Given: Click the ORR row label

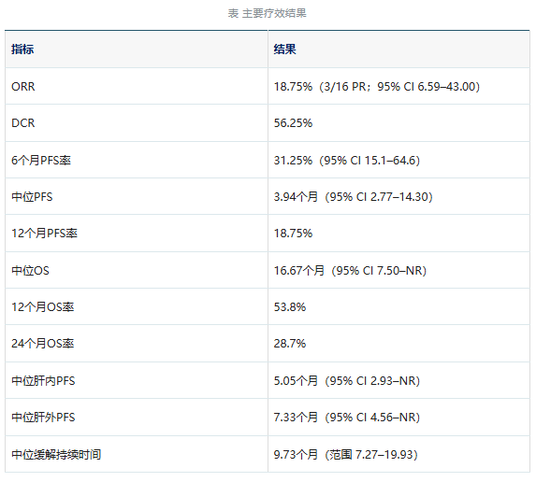Looking at the screenshot, I should 23,86.
